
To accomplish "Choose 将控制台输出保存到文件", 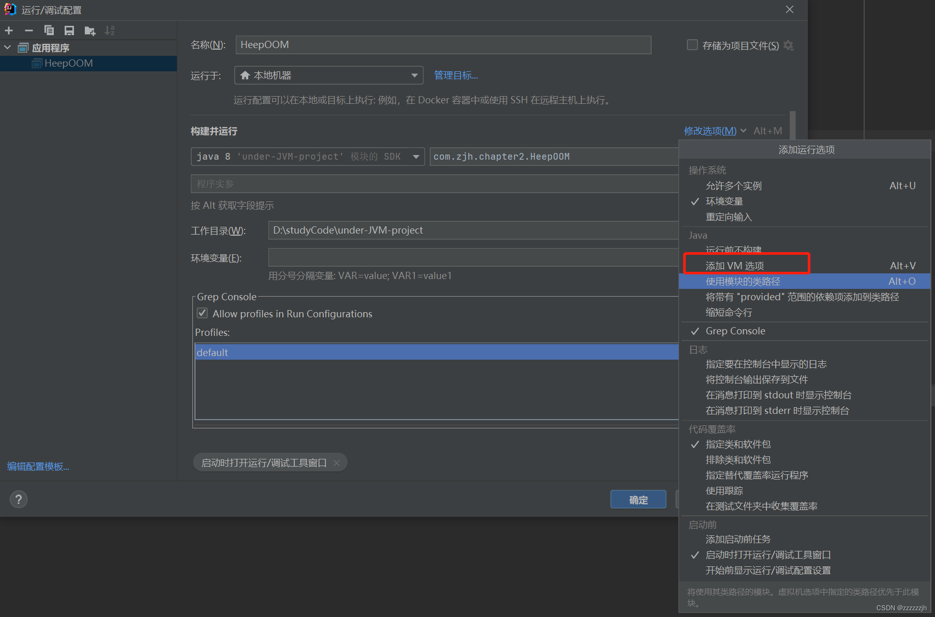I will point(805,379).
